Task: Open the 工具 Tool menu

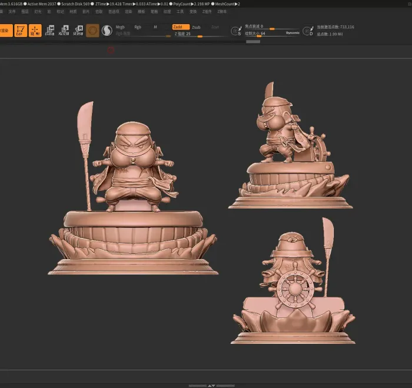Action: coord(180,12)
